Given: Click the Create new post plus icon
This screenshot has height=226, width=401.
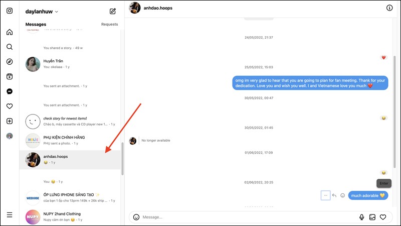Looking at the screenshot, I should [x=10, y=121].
